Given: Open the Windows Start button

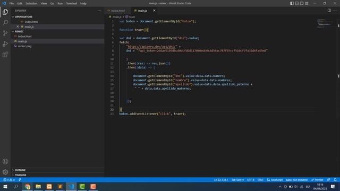Looking at the screenshot, I should tap(5, 186).
